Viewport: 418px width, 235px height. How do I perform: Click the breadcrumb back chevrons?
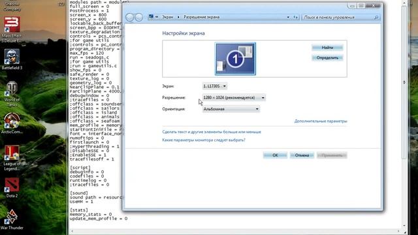pyautogui.click(x=157, y=17)
